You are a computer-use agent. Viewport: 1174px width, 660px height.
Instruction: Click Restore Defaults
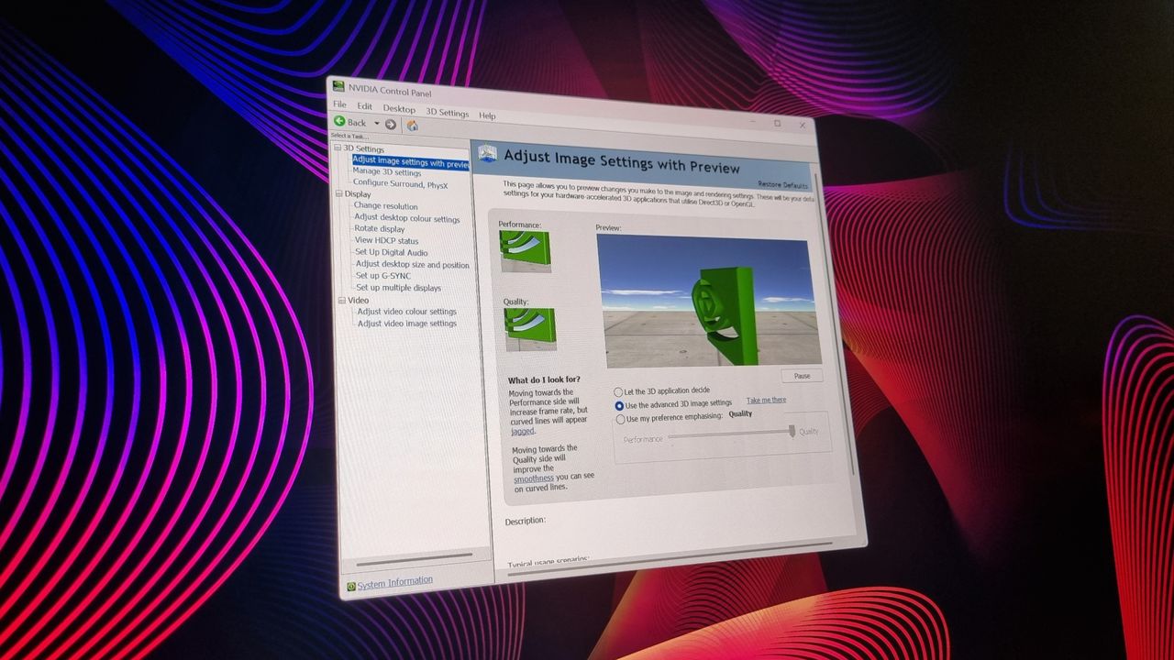pyautogui.click(x=782, y=184)
